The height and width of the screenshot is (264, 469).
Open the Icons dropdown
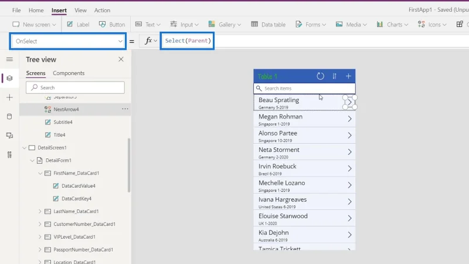[x=432, y=25]
